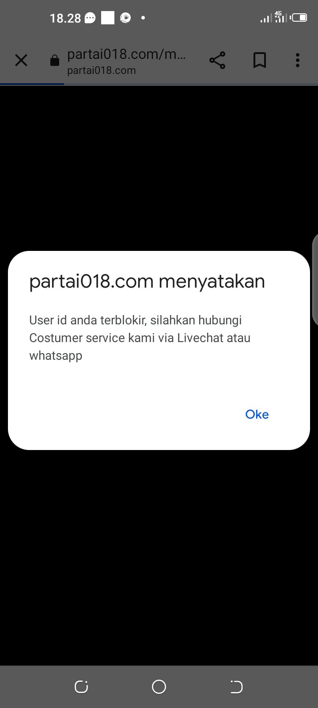
Task: Tap the partai018.com domain subtitle
Action: point(101,70)
